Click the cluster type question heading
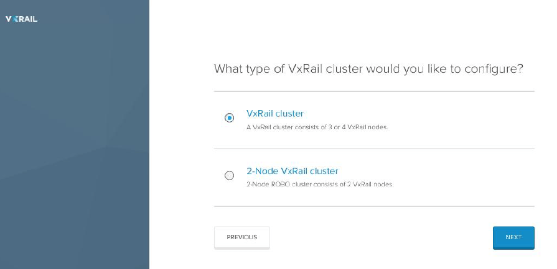 368,69
